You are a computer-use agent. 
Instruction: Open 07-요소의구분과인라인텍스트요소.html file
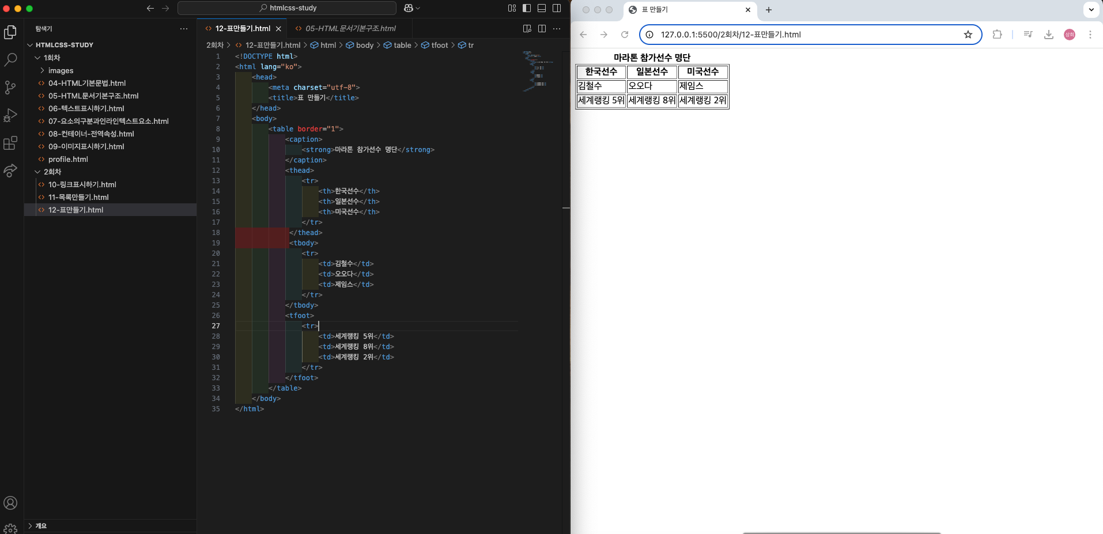tap(108, 121)
